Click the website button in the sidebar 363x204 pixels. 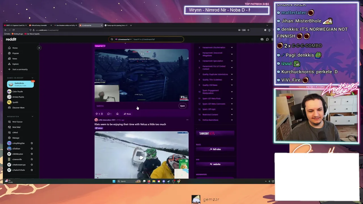click(x=215, y=164)
